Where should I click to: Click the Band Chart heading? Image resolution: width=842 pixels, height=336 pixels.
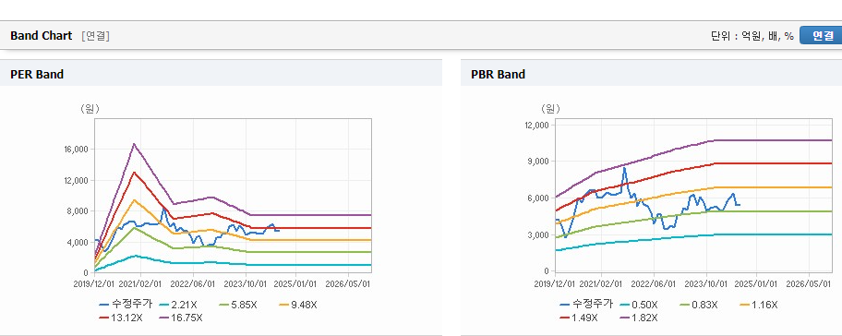coord(41,35)
